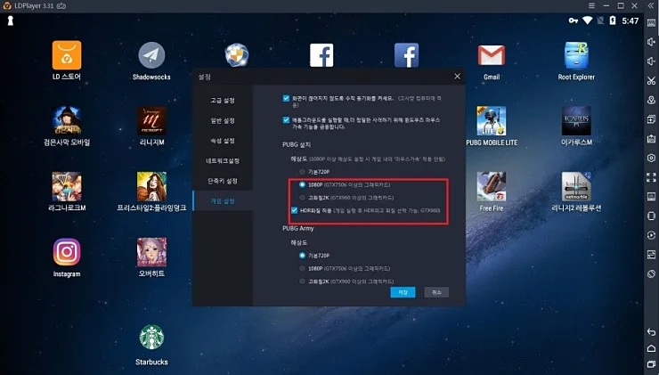Open the Free Fire game
The image size is (659, 375).
click(492, 186)
